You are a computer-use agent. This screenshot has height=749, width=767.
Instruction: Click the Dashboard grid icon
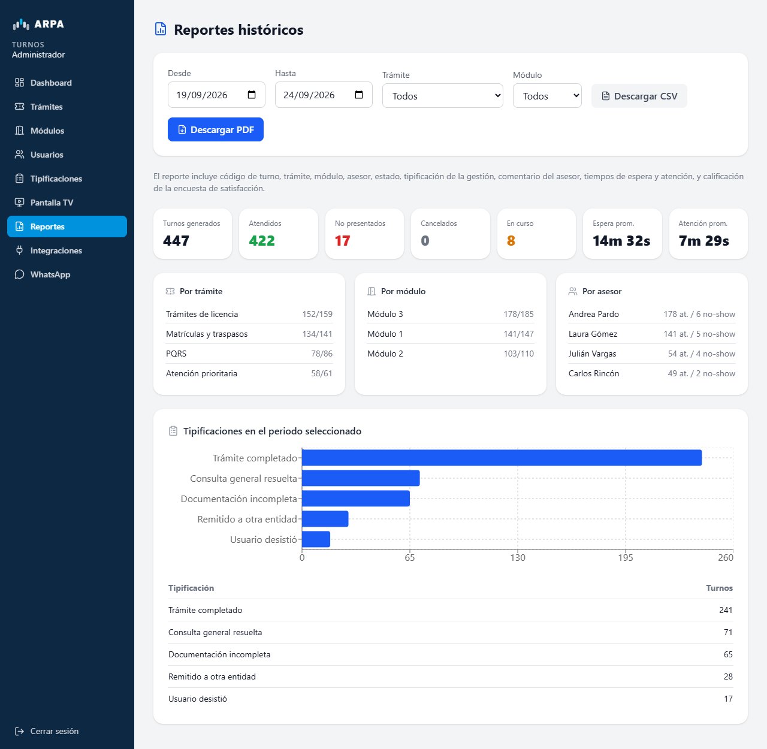[19, 83]
